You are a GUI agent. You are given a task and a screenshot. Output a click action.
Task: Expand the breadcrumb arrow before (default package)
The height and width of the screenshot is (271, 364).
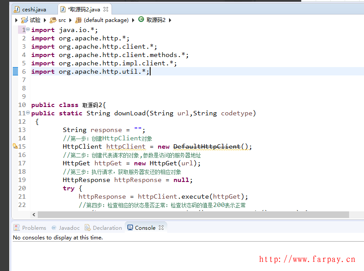click(x=72, y=20)
